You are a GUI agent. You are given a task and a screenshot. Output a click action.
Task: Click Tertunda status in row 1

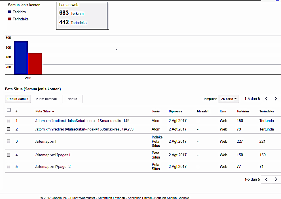[x=267, y=121]
